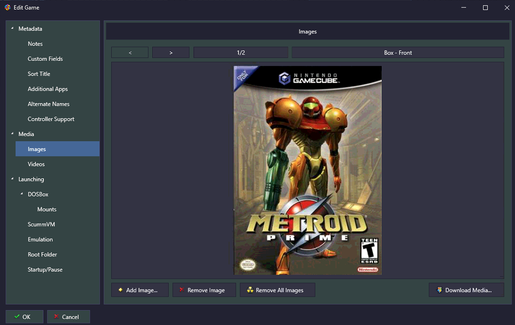This screenshot has width=515, height=325.
Task: Switch to Videos under Media
Action: tap(36, 164)
